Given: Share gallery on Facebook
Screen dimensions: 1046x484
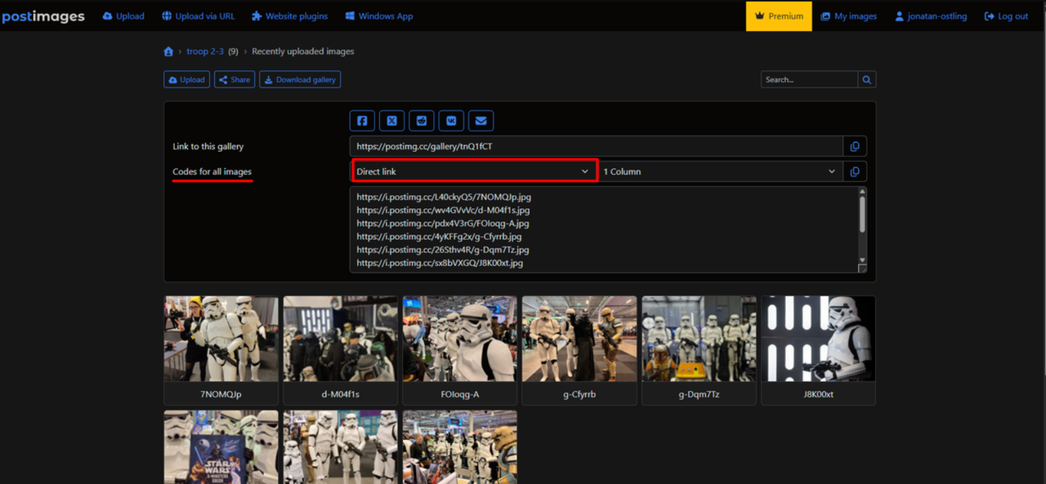Looking at the screenshot, I should coord(362,121).
